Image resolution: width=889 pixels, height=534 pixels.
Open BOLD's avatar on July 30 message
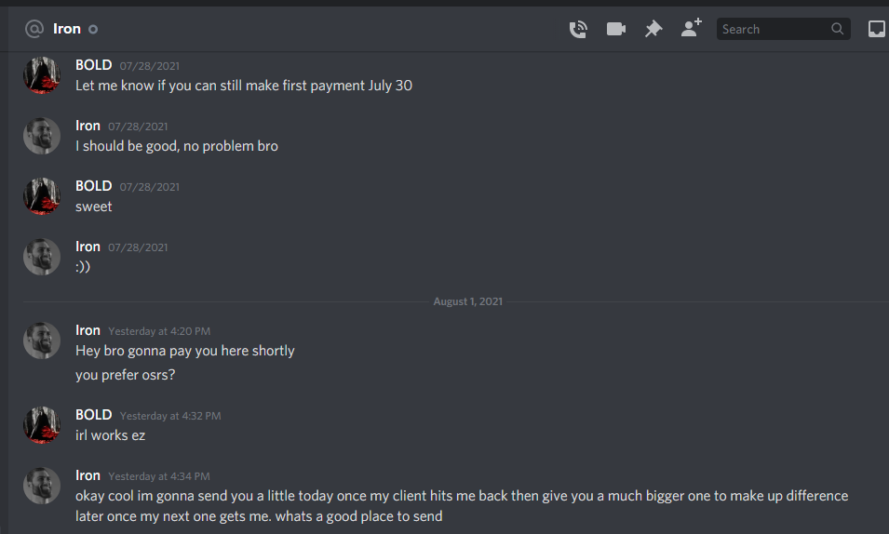coord(41,74)
